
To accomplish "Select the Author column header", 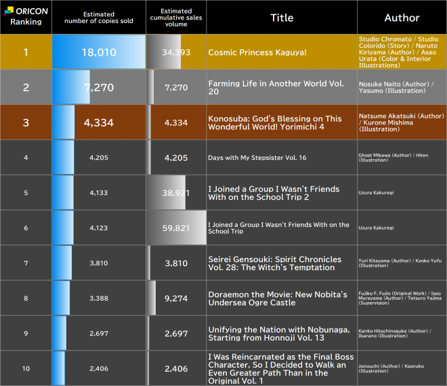I will pyautogui.click(x=402, y=18).
